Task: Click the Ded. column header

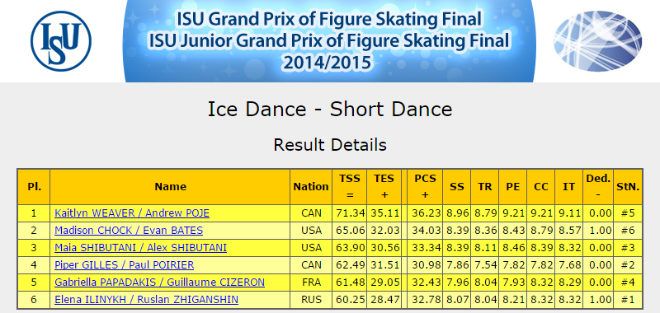Action: (598, 187)
